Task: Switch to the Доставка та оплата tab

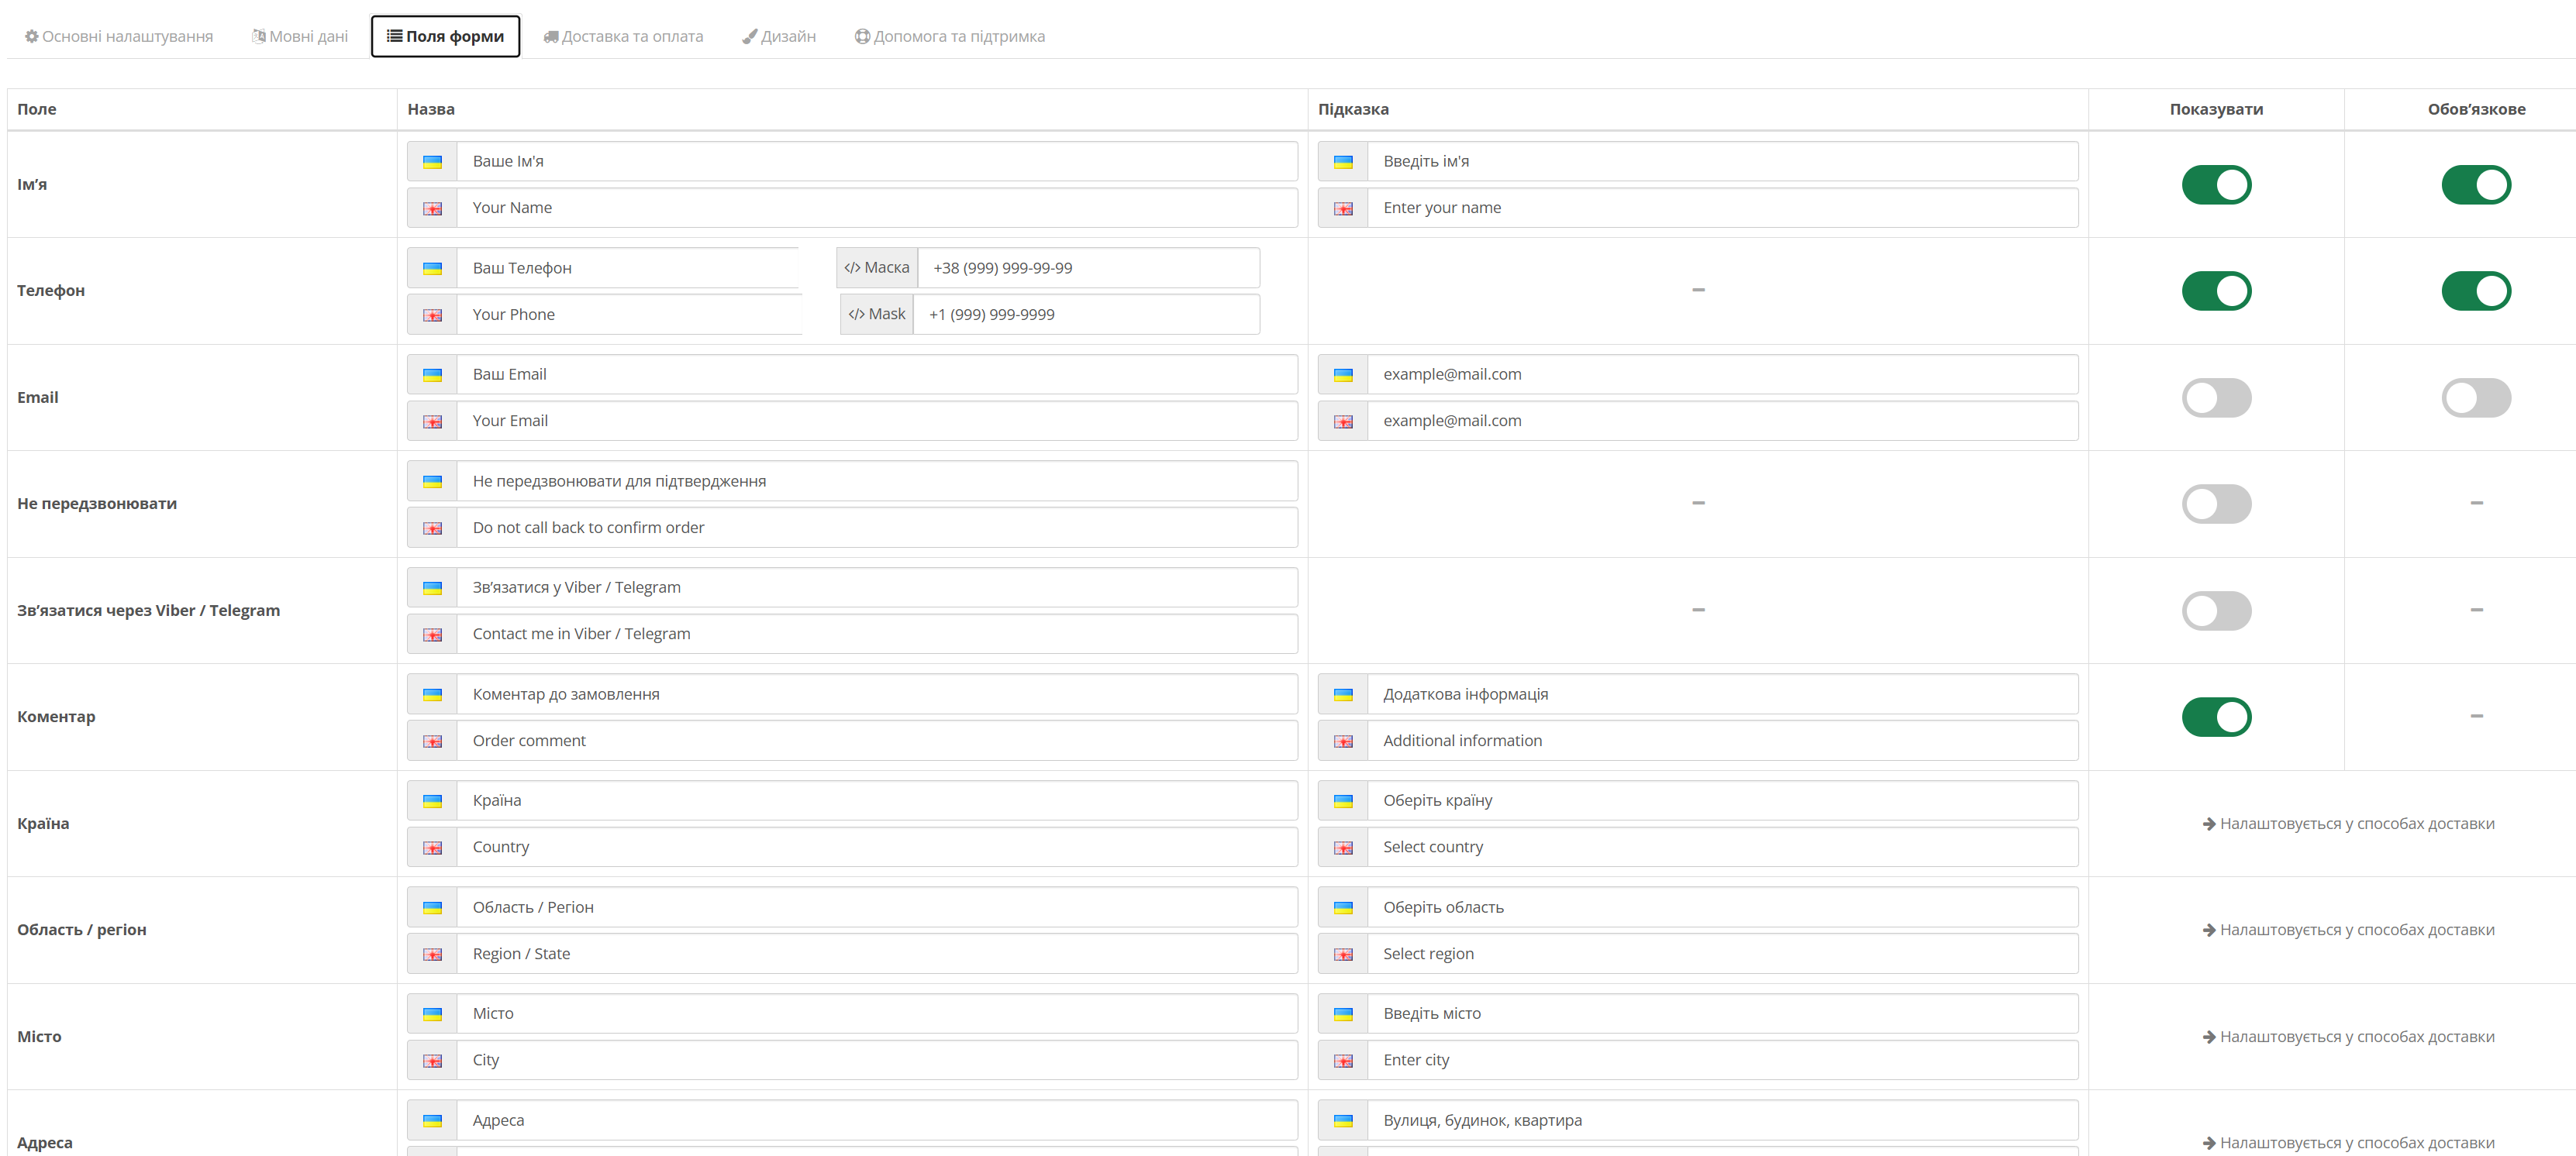Action: pyautogui.click(x=623, y=36)
